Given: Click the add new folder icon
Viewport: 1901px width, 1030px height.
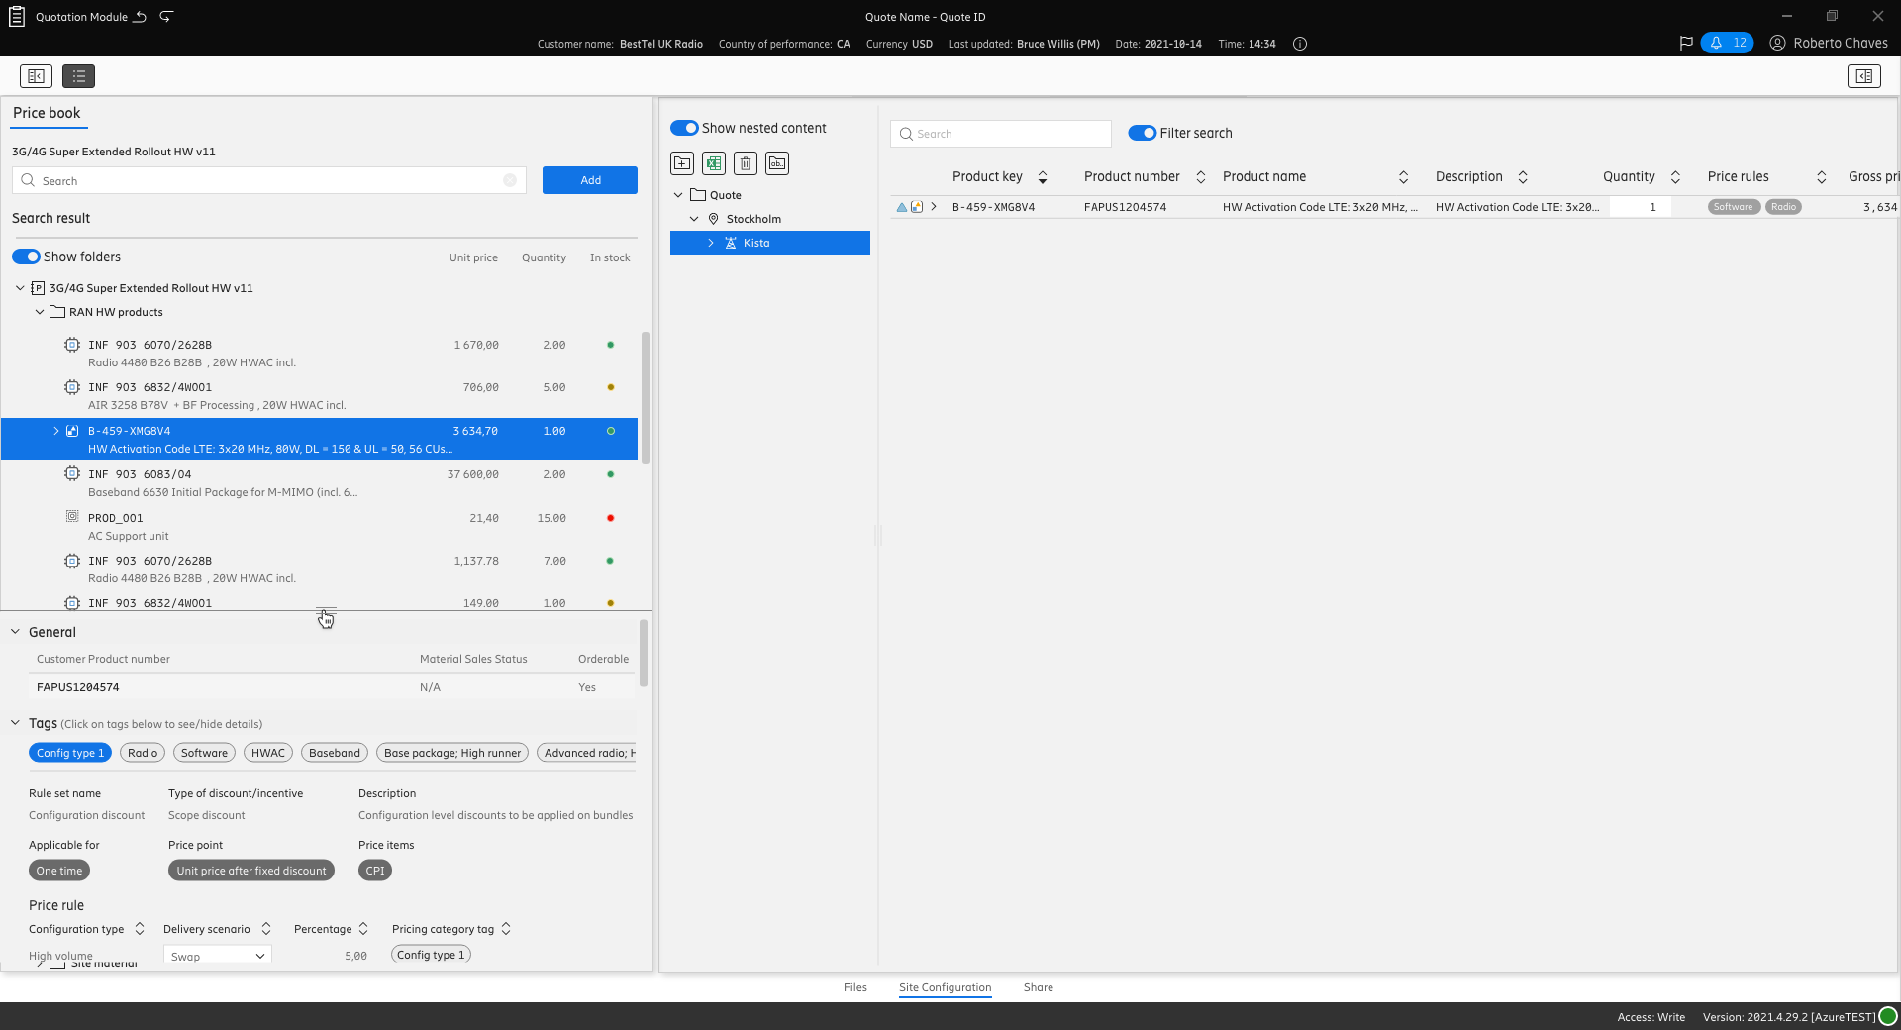Looking at the screenshot, I should [x=682, y=163].
